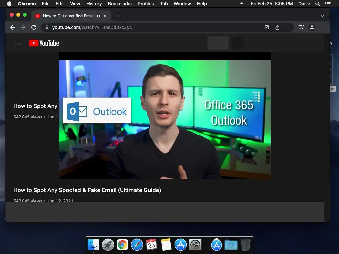Reload the YouTube page
The height and width of the screenshot is (254, 339).
[34, 27]
